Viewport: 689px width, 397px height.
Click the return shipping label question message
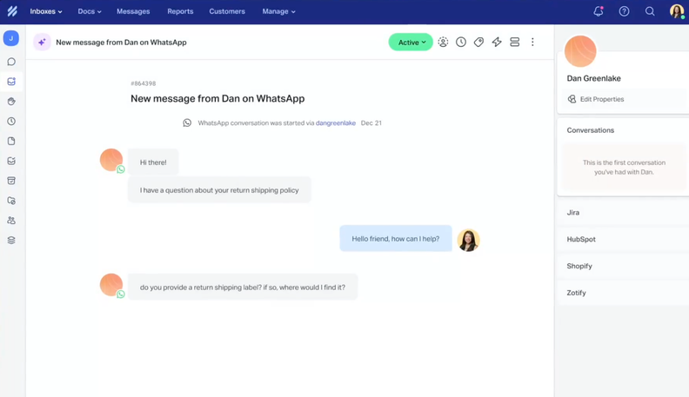tap(243, 288)
